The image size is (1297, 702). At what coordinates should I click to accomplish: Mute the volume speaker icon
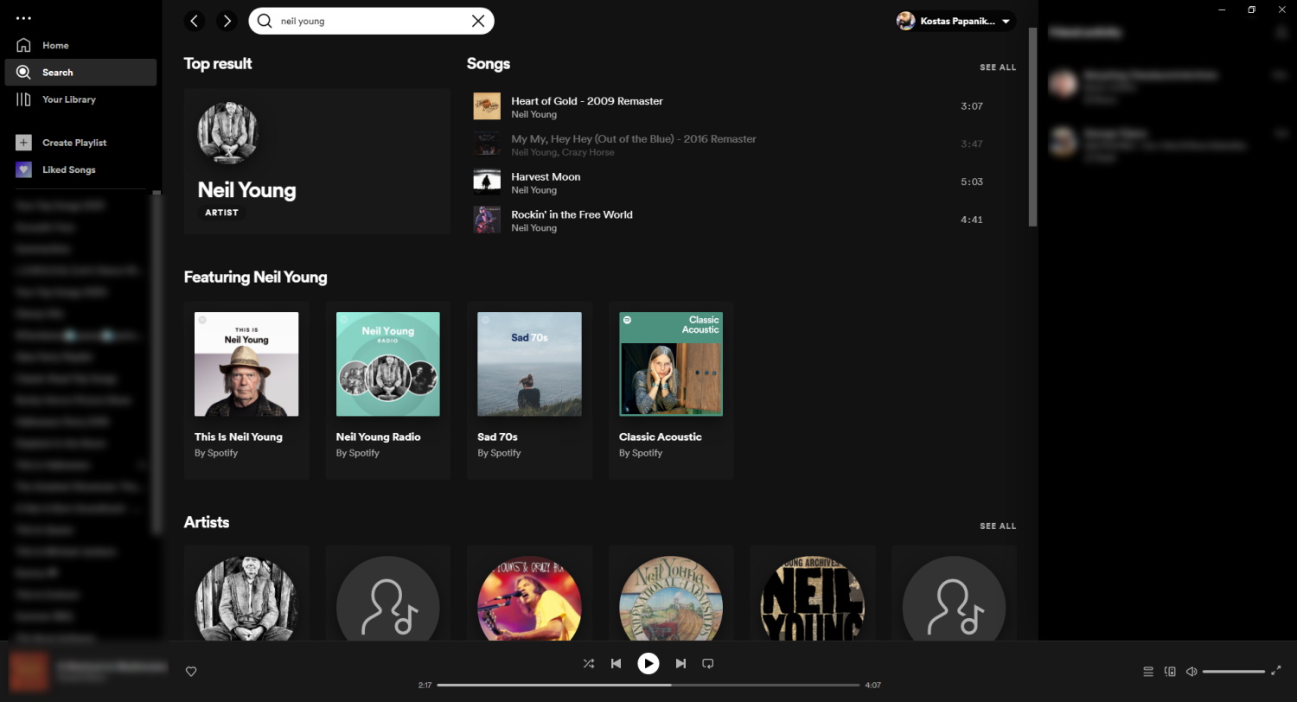click(x=1192, y=671)
